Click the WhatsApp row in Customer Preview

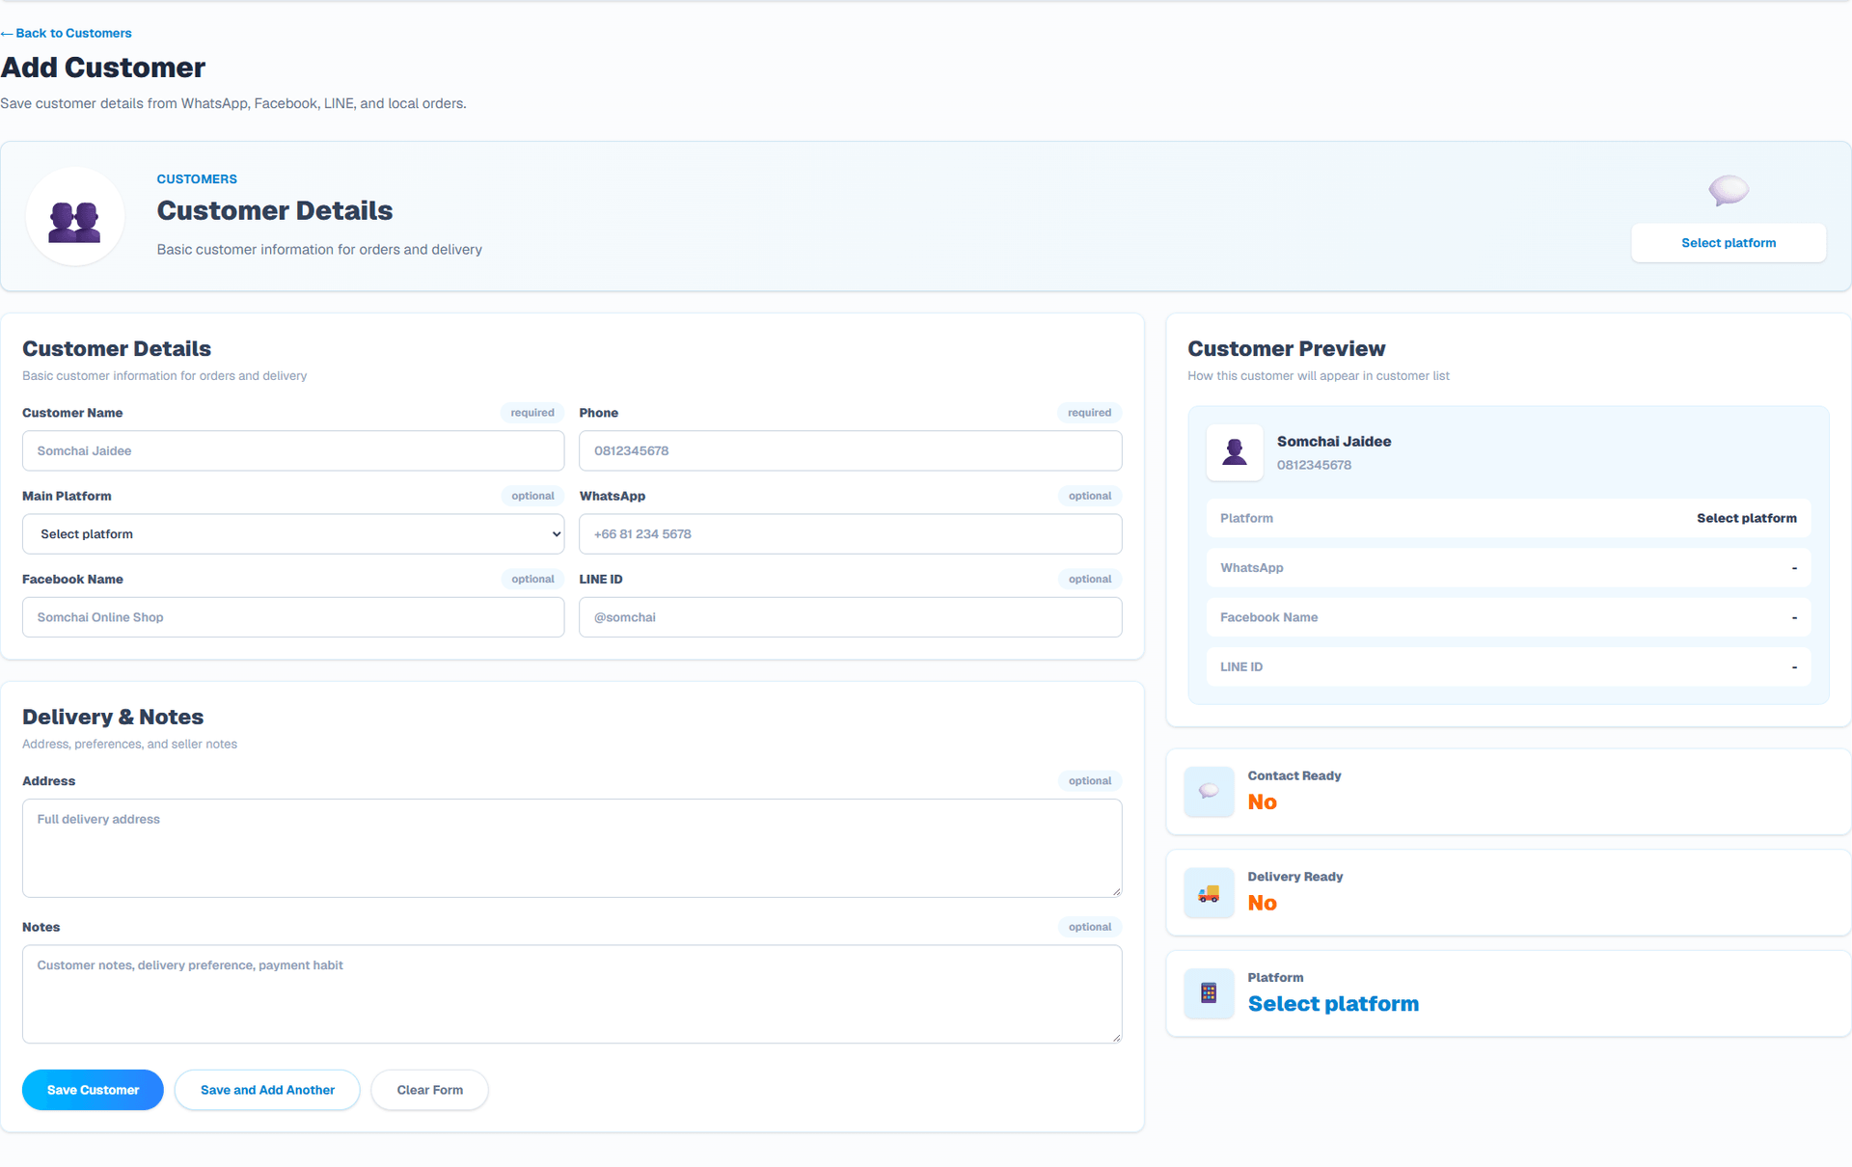(1509, 568)
